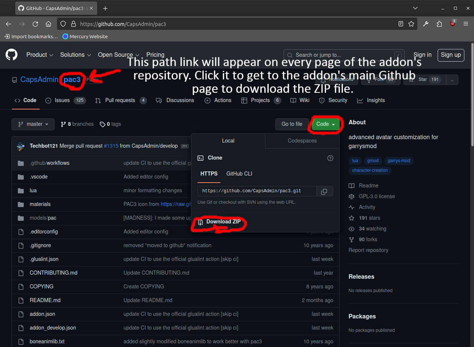This screenshot has height=347, width=474.
Task: Expand the Open Source menu
Action: 119,55
